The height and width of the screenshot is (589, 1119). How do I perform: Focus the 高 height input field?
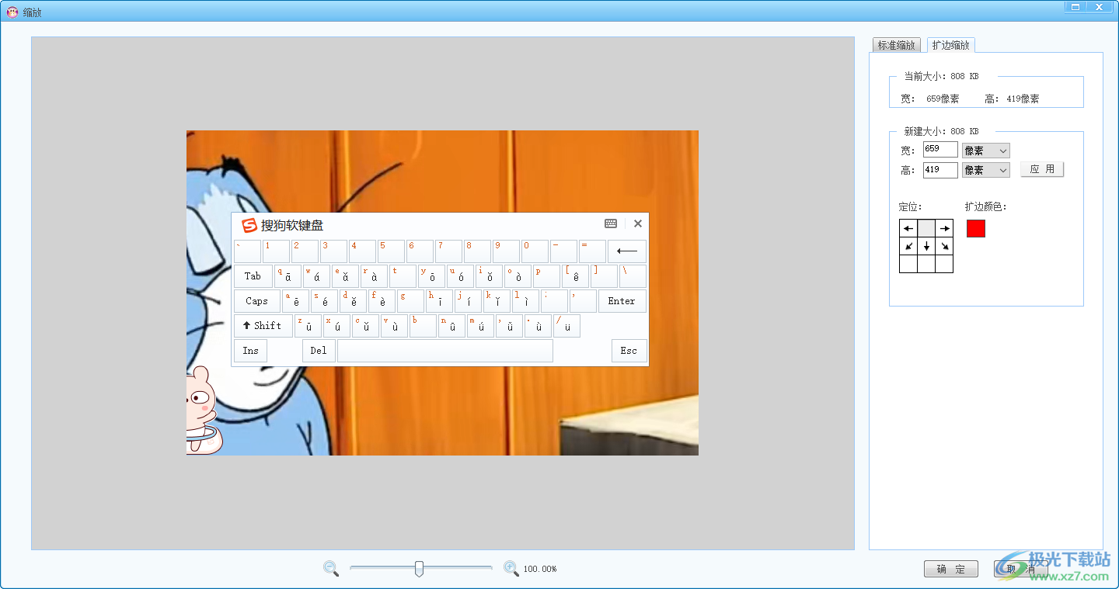[x=940, y=170]
